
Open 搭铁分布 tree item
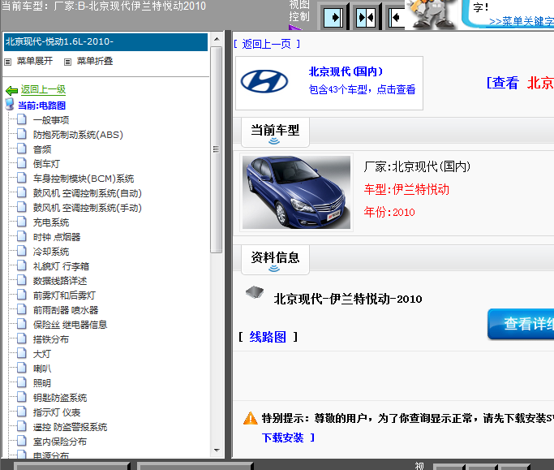click(51, 339)
